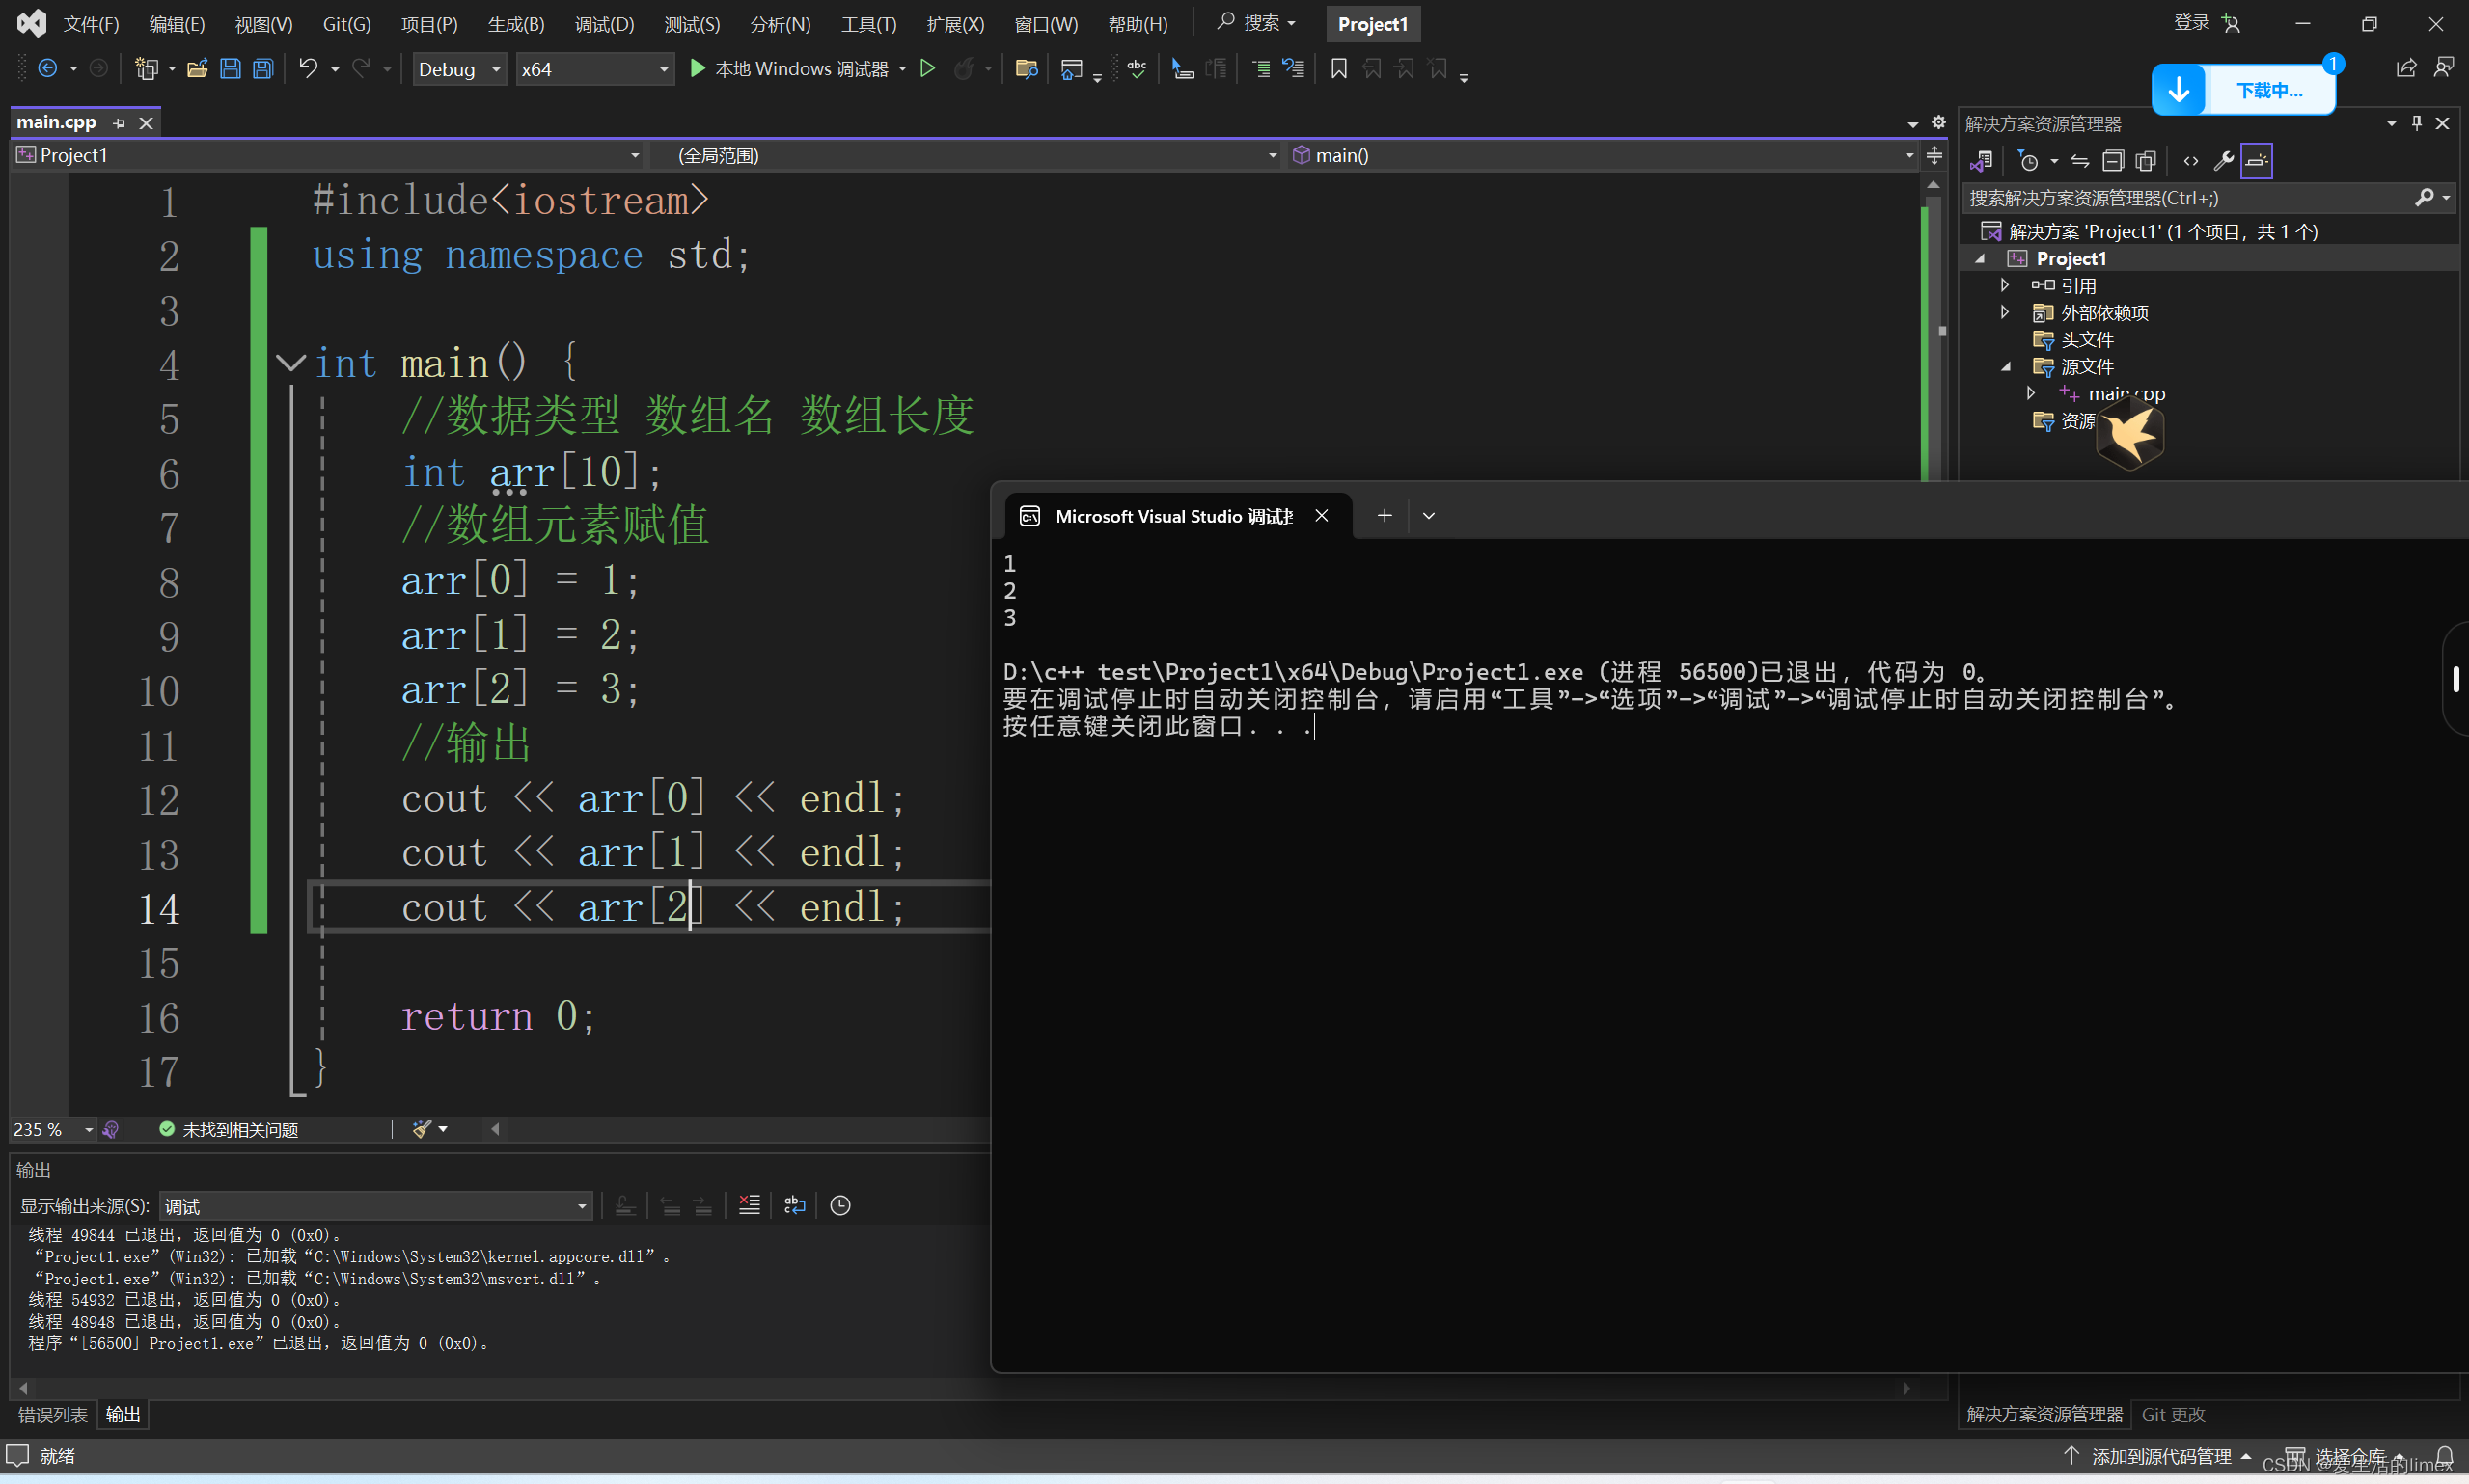This screenshot has width=2469, height=1484.
Task: Click 本地 Windows 调试器 start button
Action: pos(788,69)
